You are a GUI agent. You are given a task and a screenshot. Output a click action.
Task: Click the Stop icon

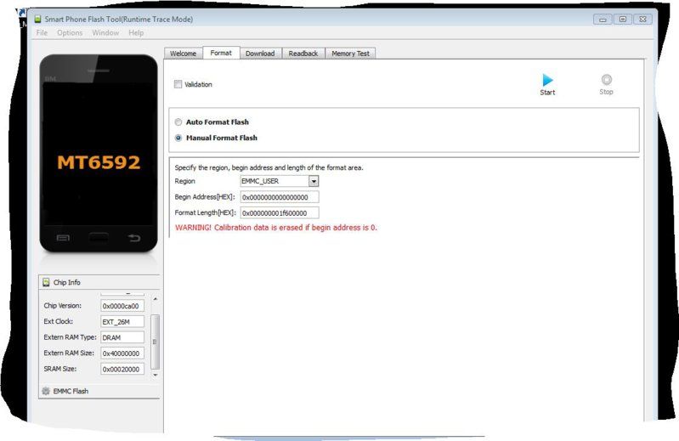pyautogui.click(x=606, y=80)
